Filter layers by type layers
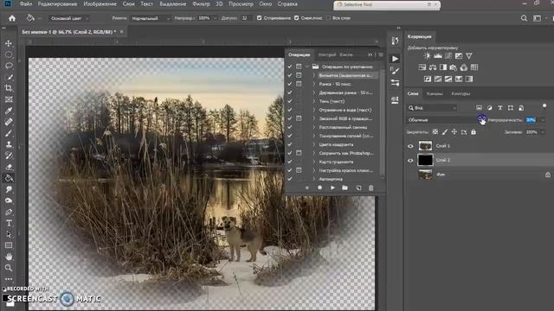This screenshot has height=311, width=554. [x=500, y=108]
